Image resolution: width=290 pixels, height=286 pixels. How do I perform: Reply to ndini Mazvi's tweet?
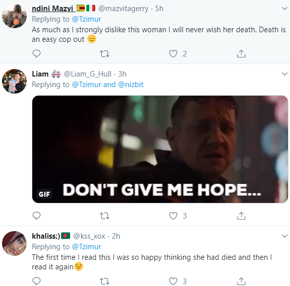point(36,54)
